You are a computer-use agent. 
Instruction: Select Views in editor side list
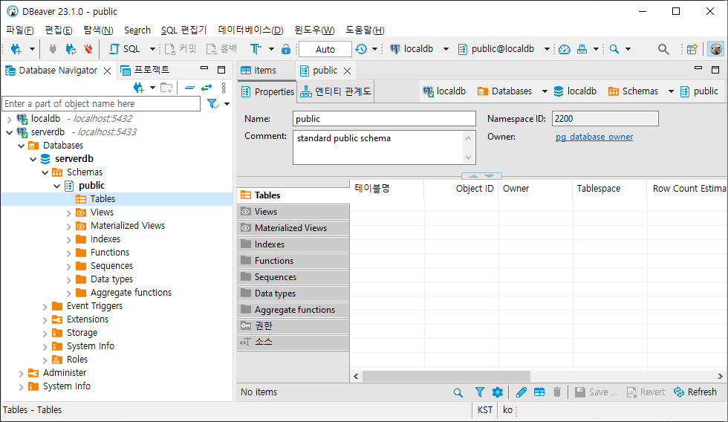point(293,212)
